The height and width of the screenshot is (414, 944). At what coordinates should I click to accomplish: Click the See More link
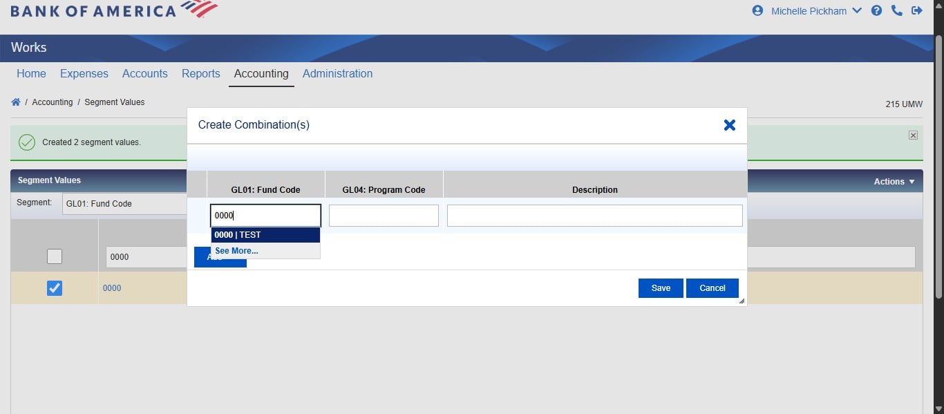237,250
